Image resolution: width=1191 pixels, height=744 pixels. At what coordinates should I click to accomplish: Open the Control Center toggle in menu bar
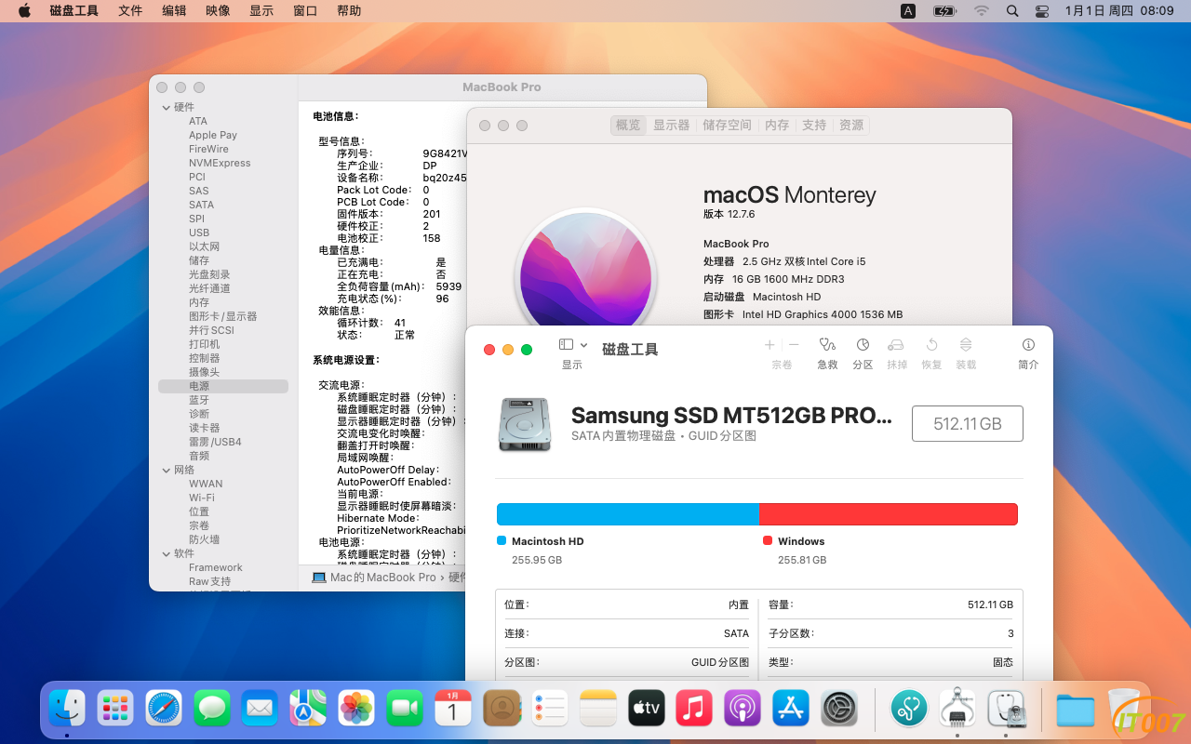1041,10
